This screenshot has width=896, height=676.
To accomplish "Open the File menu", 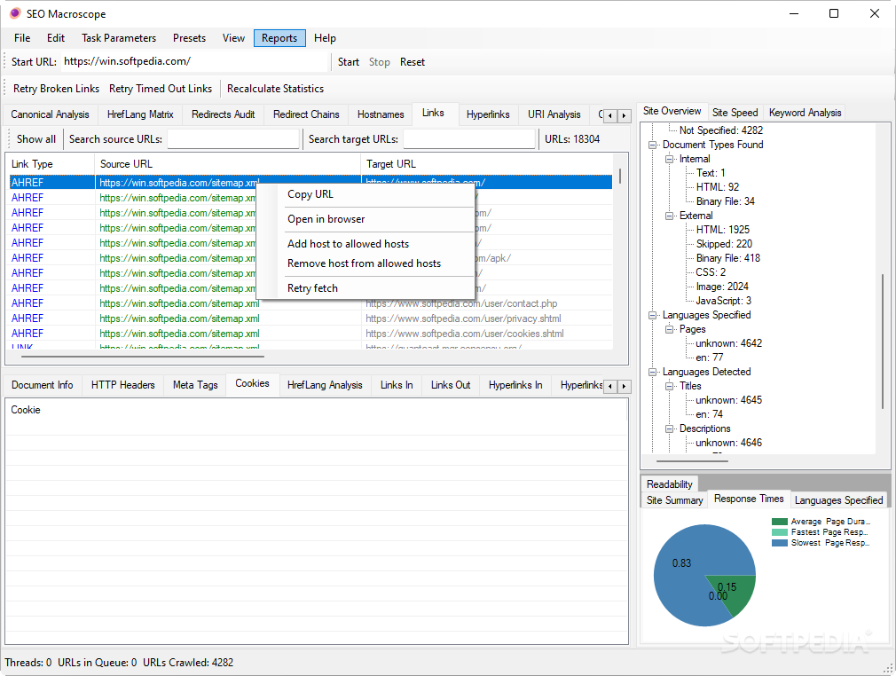I will pyautogui.click(x=22, y=38).
